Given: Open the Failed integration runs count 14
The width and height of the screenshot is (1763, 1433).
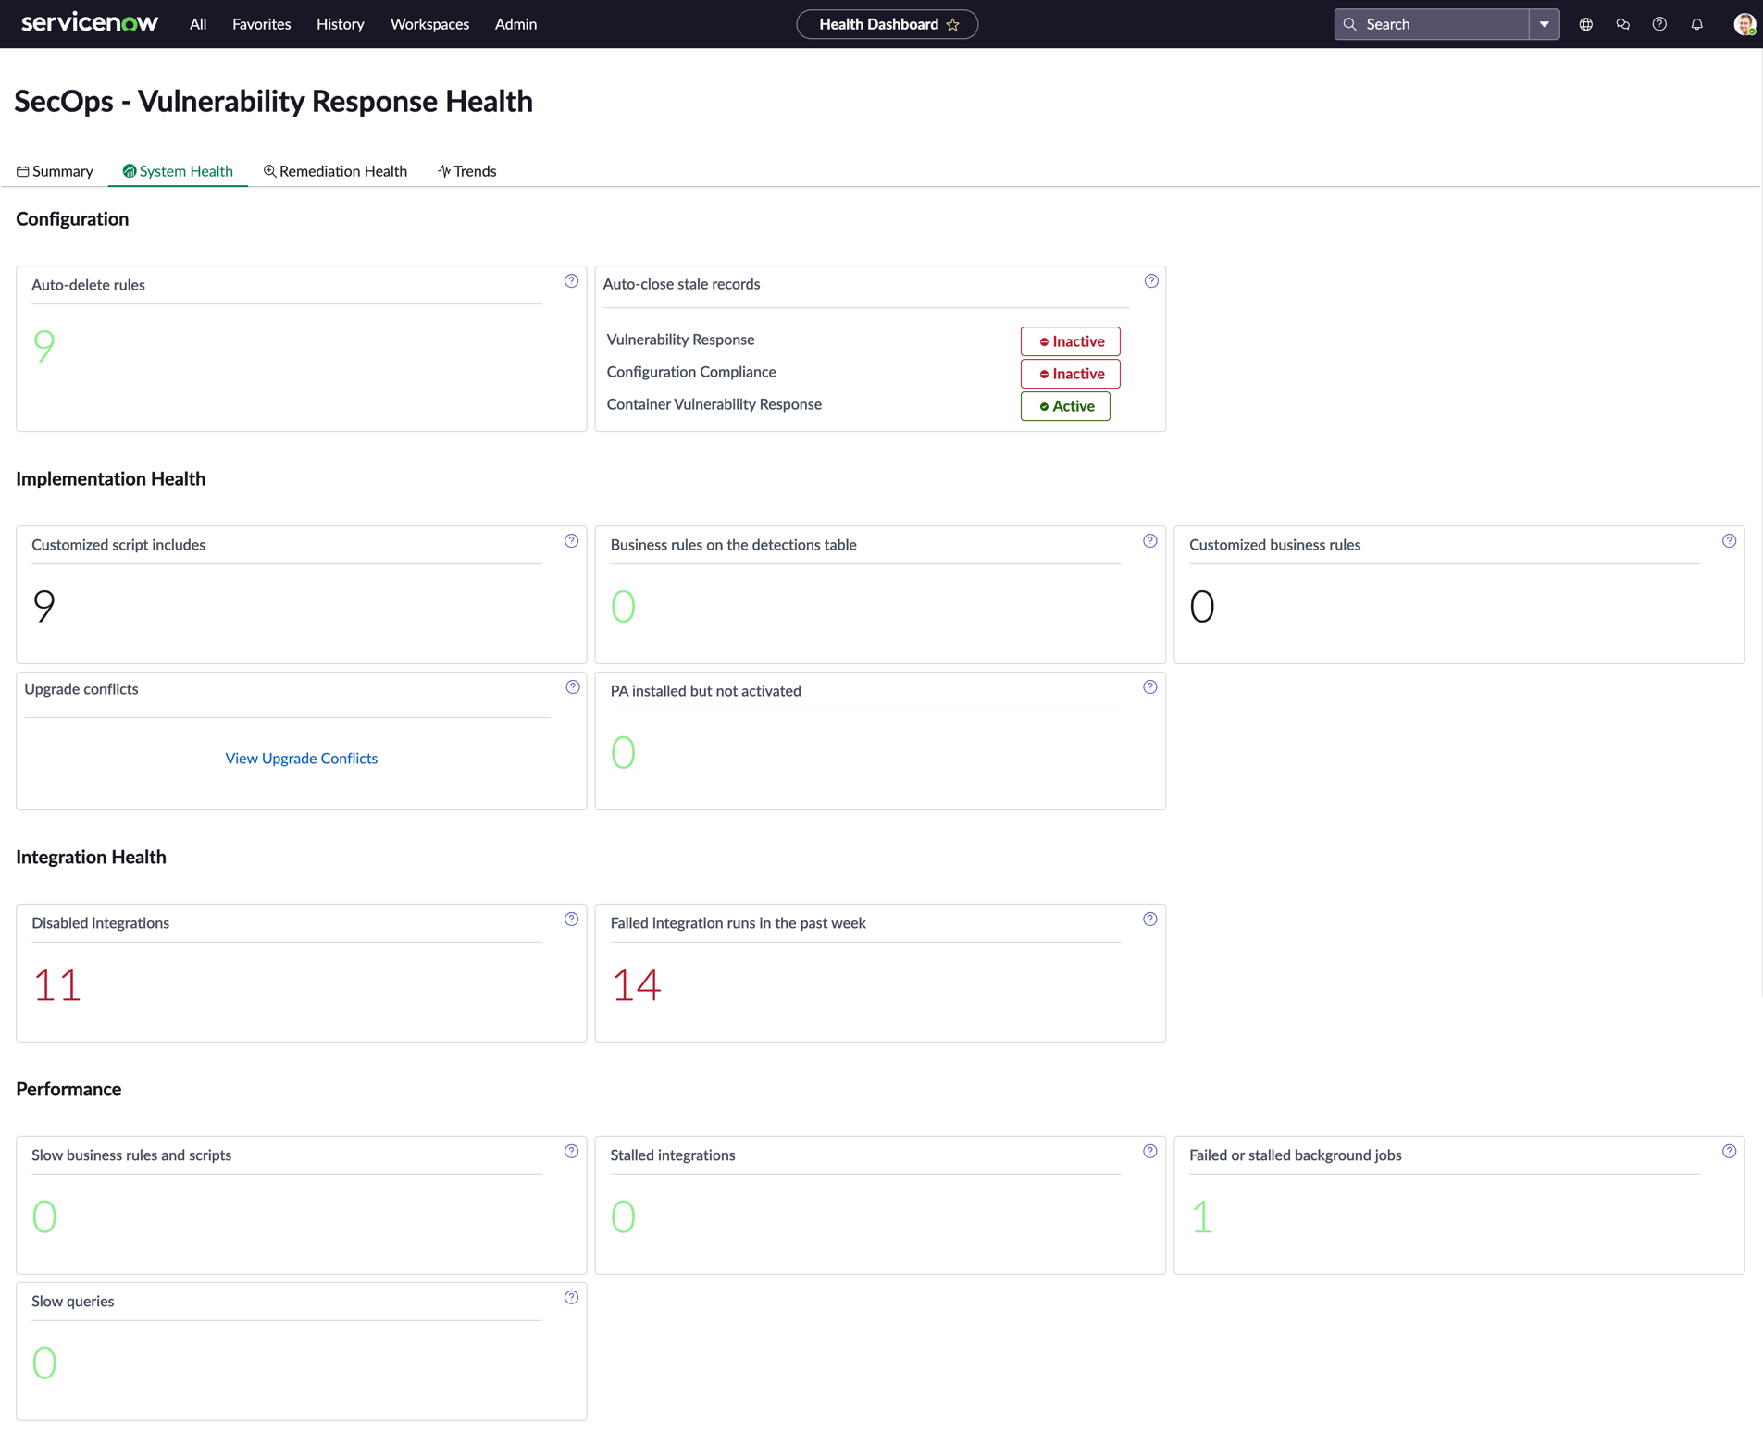Looking at the screenshot, I should 637,984.
